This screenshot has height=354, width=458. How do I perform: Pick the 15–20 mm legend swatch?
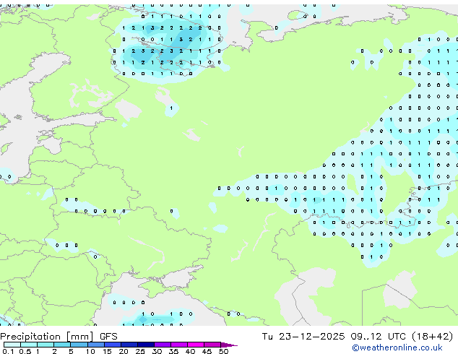pyautogui.click(x=112, y=345)
